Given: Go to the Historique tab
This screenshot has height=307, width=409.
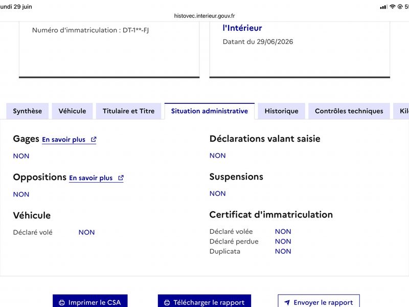Looking at the screenshot, I should [282, 111].
